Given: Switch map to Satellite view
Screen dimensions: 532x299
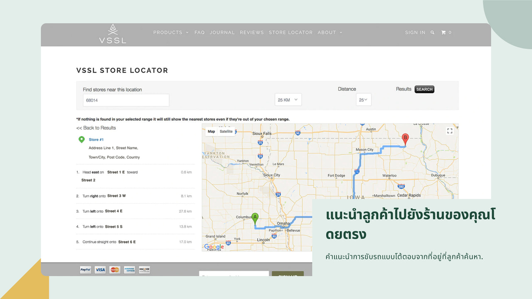Looking at the screenshot, I should pos(226,131).
